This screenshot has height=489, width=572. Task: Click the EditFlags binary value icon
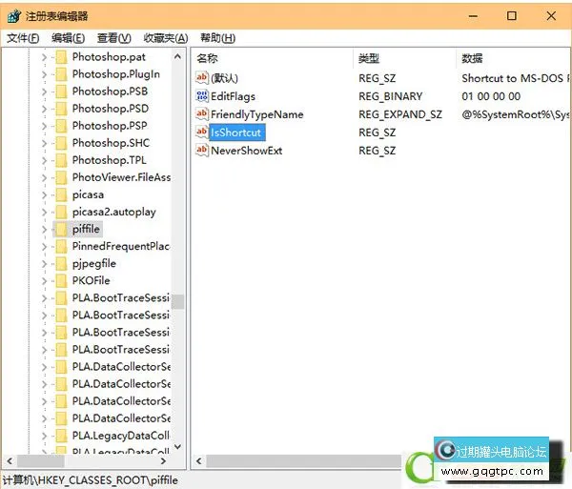202,96
